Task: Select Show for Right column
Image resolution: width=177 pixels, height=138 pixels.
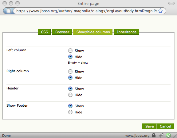Action: coord(70,72)
